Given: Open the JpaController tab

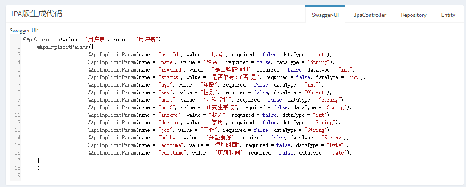Looking at the screenshot, I should pos(370,15).
